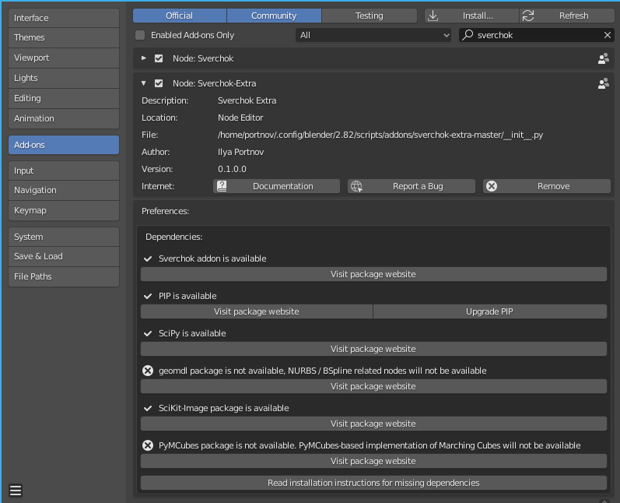
Task: Open the All category dropdown
Action: point(373,35)
